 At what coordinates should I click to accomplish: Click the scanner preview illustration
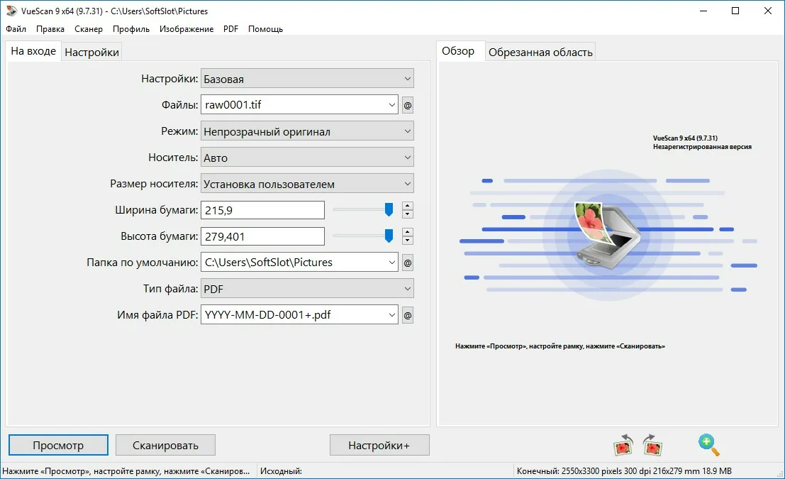[608, 235]
